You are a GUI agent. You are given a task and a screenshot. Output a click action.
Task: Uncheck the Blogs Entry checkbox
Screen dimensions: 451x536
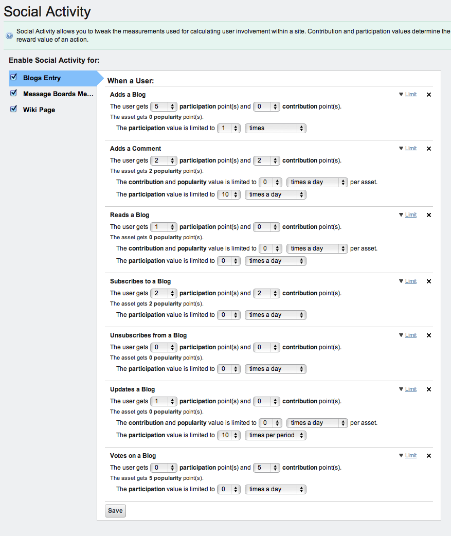coord(14,78)
